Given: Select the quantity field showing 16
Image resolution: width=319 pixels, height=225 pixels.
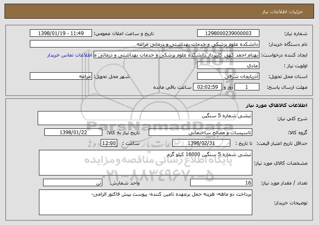Looking at the screenshot, I should pyautogui.click(x=221, y=182).
